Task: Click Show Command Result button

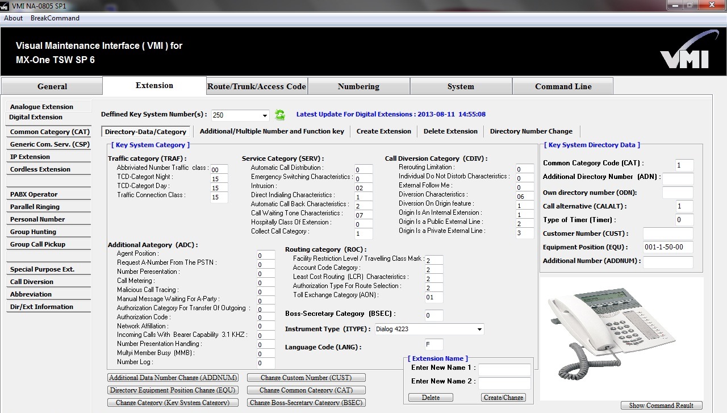Action: coord(662,406)
